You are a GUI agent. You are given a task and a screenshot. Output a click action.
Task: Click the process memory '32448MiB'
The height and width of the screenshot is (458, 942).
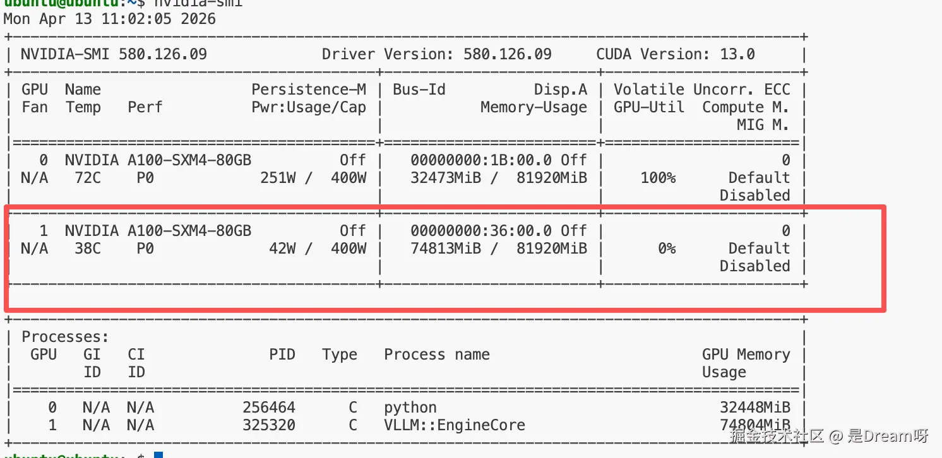click(755, 408)
